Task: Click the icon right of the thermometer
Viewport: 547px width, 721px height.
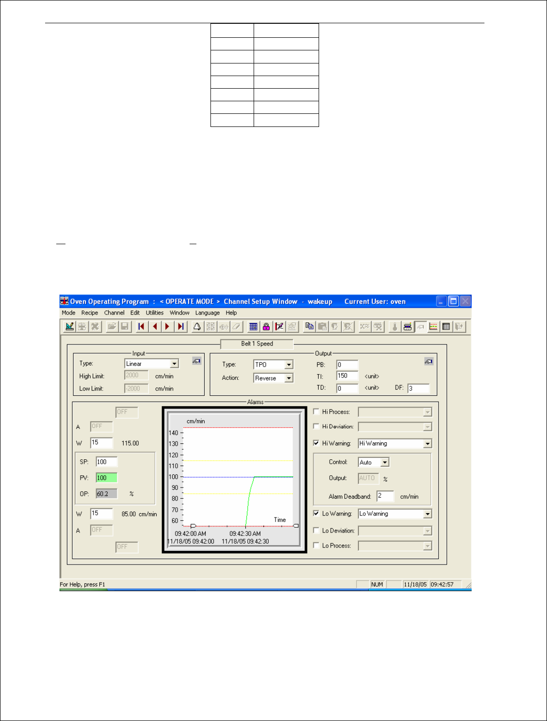Action: (408, 327)
